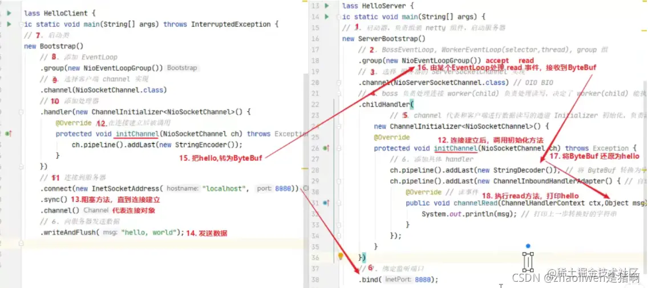Image resolution: width=648 pixels, height=288 pixels.
Task: Click the 'hostname:' inlay hint
Action: click(x=183, y=188)
